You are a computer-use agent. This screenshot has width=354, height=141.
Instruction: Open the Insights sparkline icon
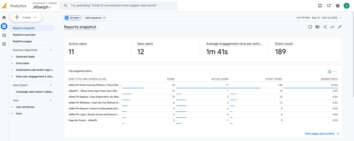(x=332, y=27)
